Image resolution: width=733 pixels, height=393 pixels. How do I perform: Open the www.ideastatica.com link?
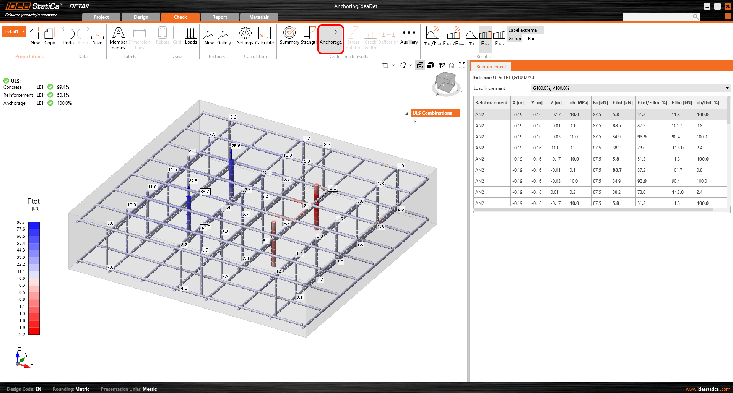(707, 389)
